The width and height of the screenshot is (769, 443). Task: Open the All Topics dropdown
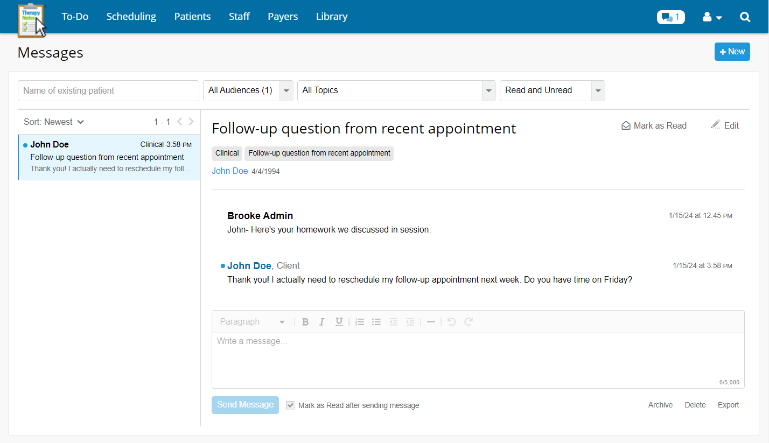396,90
